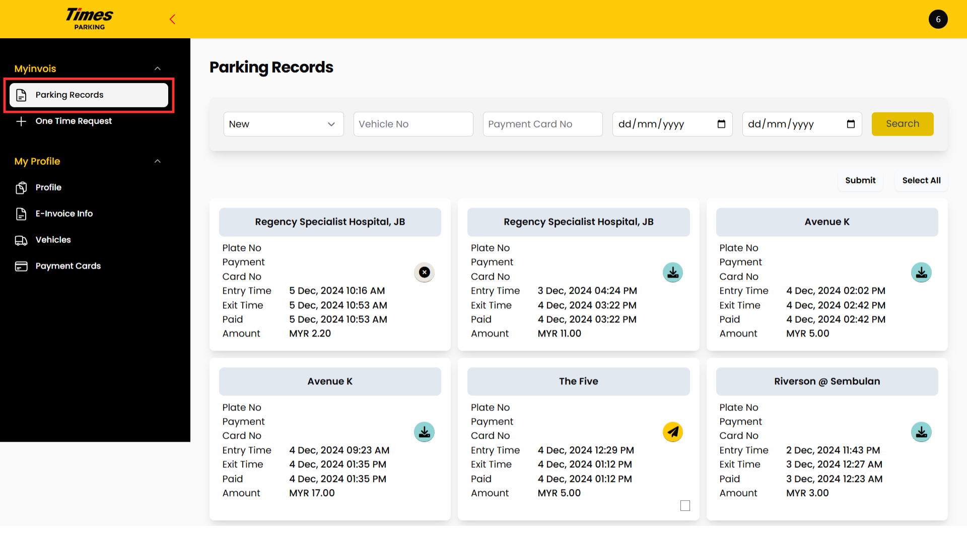This screenshot has height=544, width=967.
Task: Download invoice for MYR 11.00 record
Action: (673, 273)
